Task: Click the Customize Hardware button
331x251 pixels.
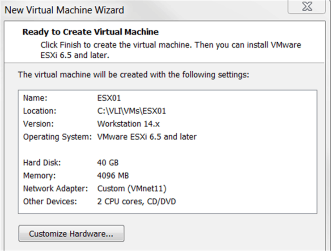Action: [x=71, y=234]
